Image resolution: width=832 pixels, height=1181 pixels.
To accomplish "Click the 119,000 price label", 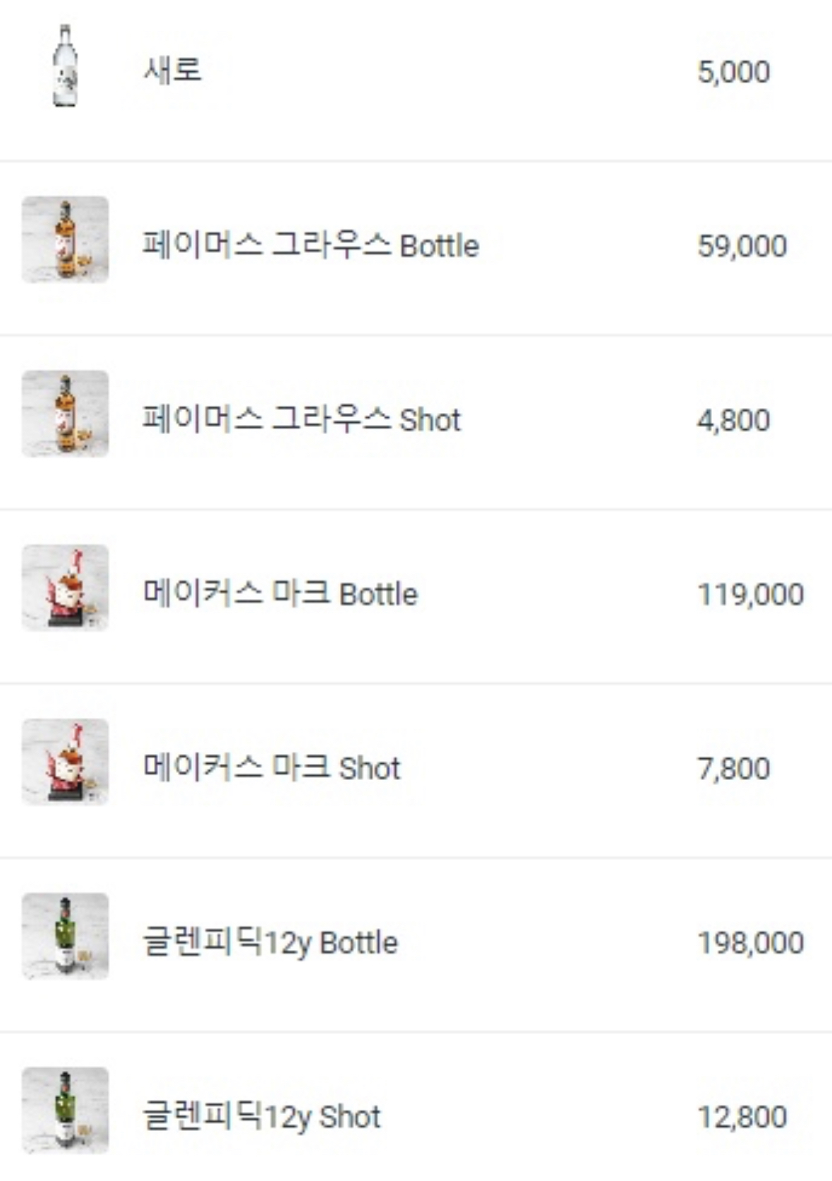I will [x=750, y=594].
